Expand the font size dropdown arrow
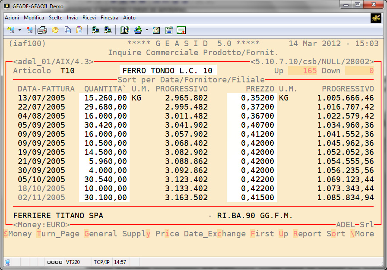This screenshot has width=387, height=270. (x=147, y=30)
